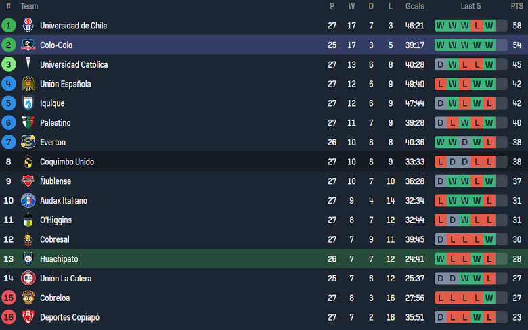Click the Cobreloa team crest
The width and height of the screenshot is (528, 330).
[x=28, y=298]
